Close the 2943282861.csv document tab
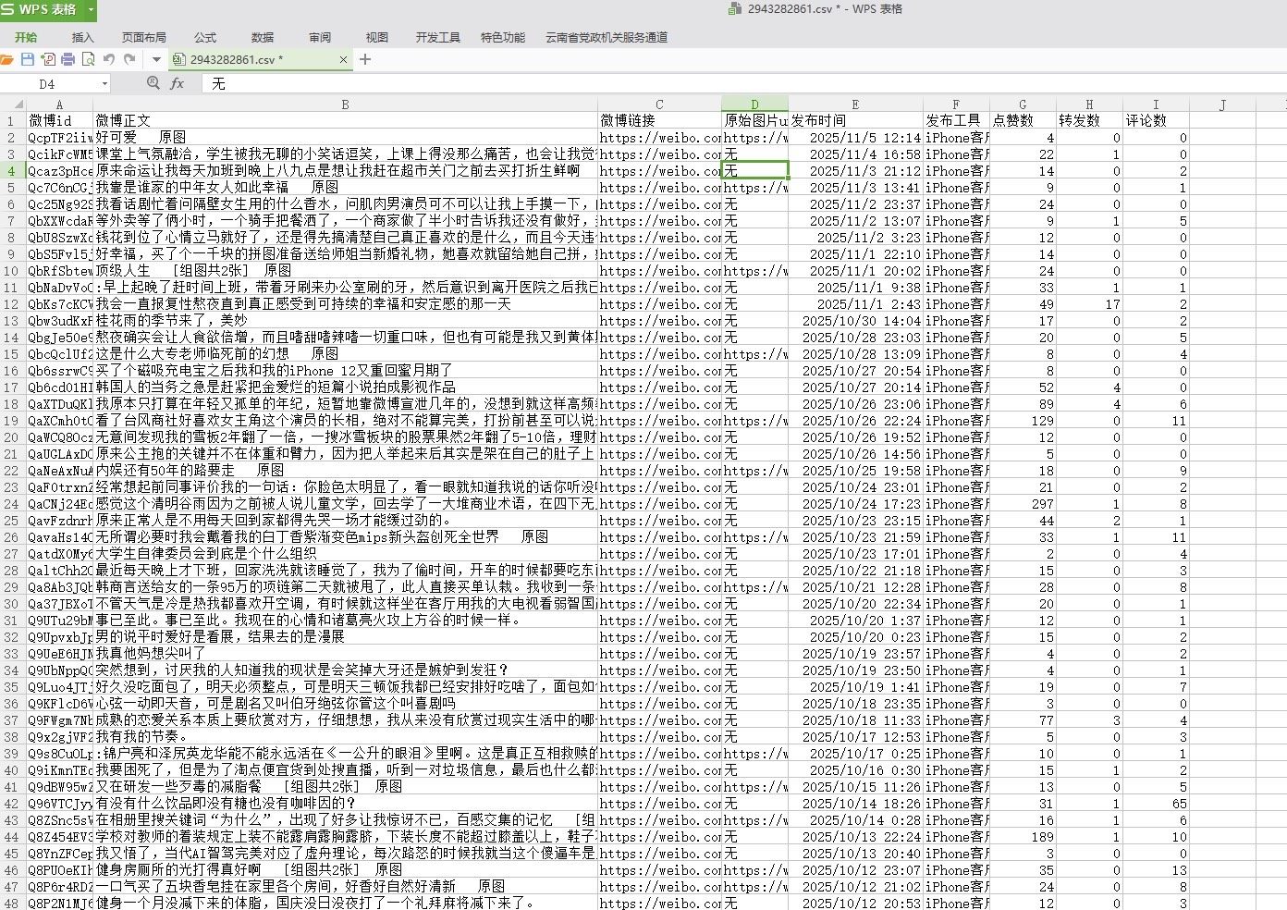 (x=344, y=60)
